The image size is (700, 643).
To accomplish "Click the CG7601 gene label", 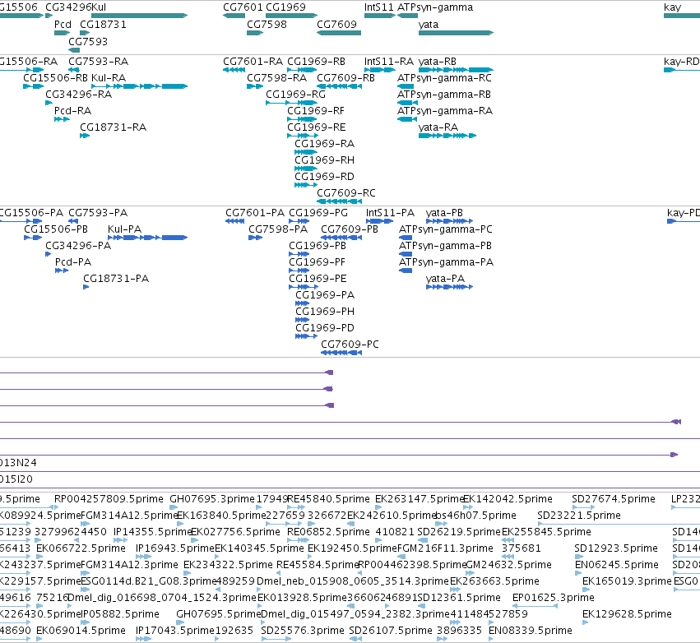I will coord(243,7).
